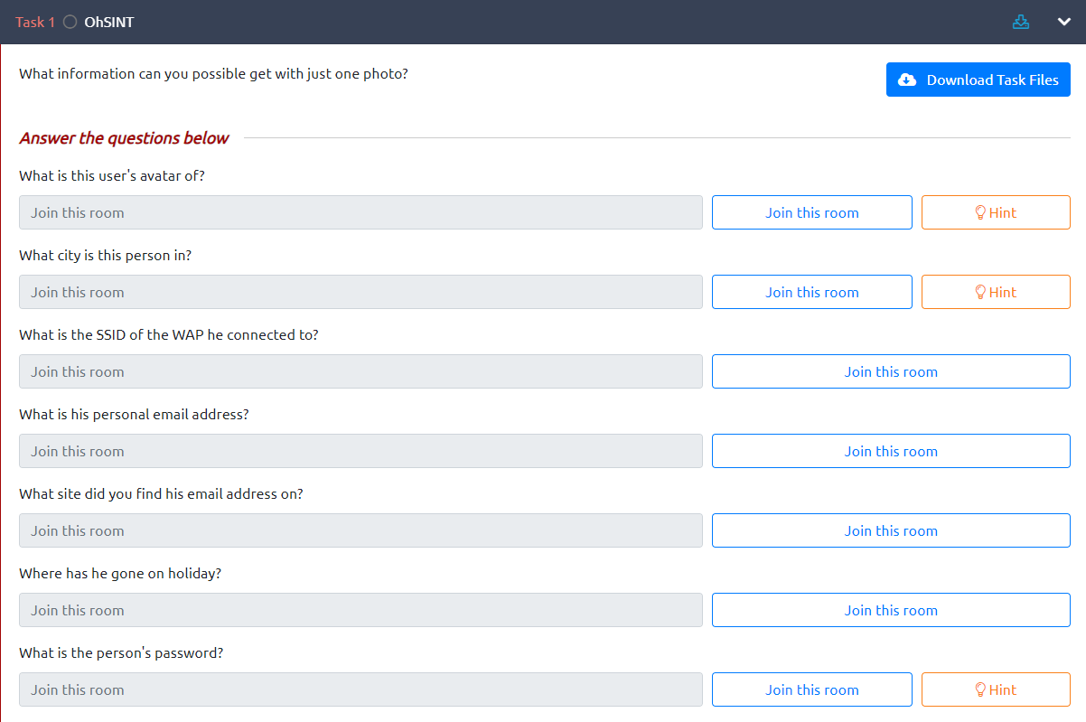Image resolution: width=1086 pixels, height=722 pixels.
Task: Click Join this room for avatar question
Action: [x=811, y=212]
